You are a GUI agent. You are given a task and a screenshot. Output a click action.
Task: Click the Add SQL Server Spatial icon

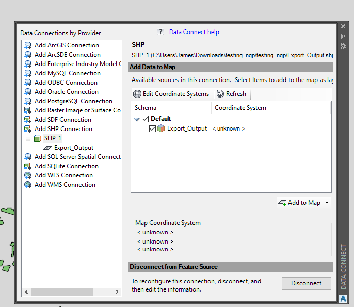[x=28, y=157]
